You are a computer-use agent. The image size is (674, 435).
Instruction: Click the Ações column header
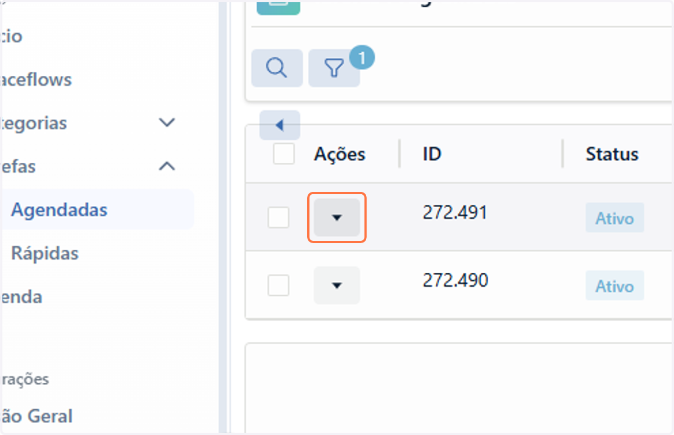coord(340,154)
